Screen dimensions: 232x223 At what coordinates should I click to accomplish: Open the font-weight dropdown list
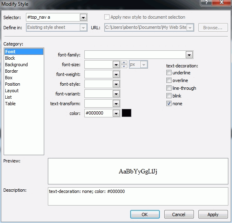point(116,74)
